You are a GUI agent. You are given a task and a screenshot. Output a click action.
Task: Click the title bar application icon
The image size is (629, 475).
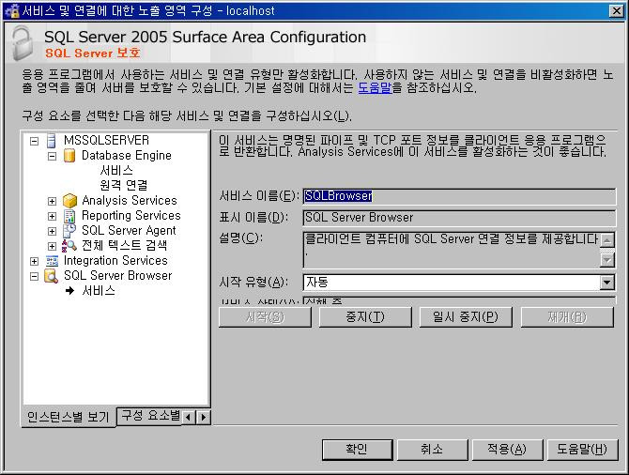click(11, 10)
